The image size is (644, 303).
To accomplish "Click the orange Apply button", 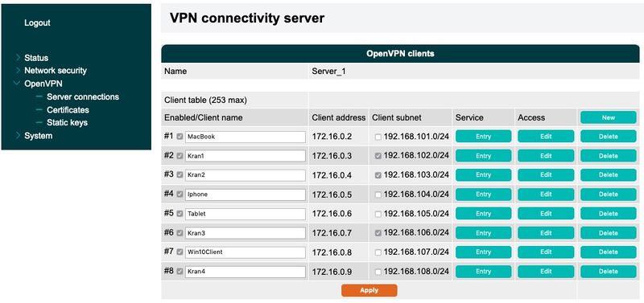I will point(369,290).
